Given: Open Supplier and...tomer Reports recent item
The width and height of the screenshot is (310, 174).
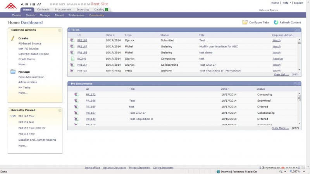Looking at the screenshot, I should (x=37, y=140).
